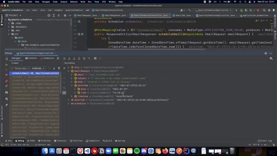Click the Frames filter funnel icon
277x156 pixels.
[x=59, y=68]
